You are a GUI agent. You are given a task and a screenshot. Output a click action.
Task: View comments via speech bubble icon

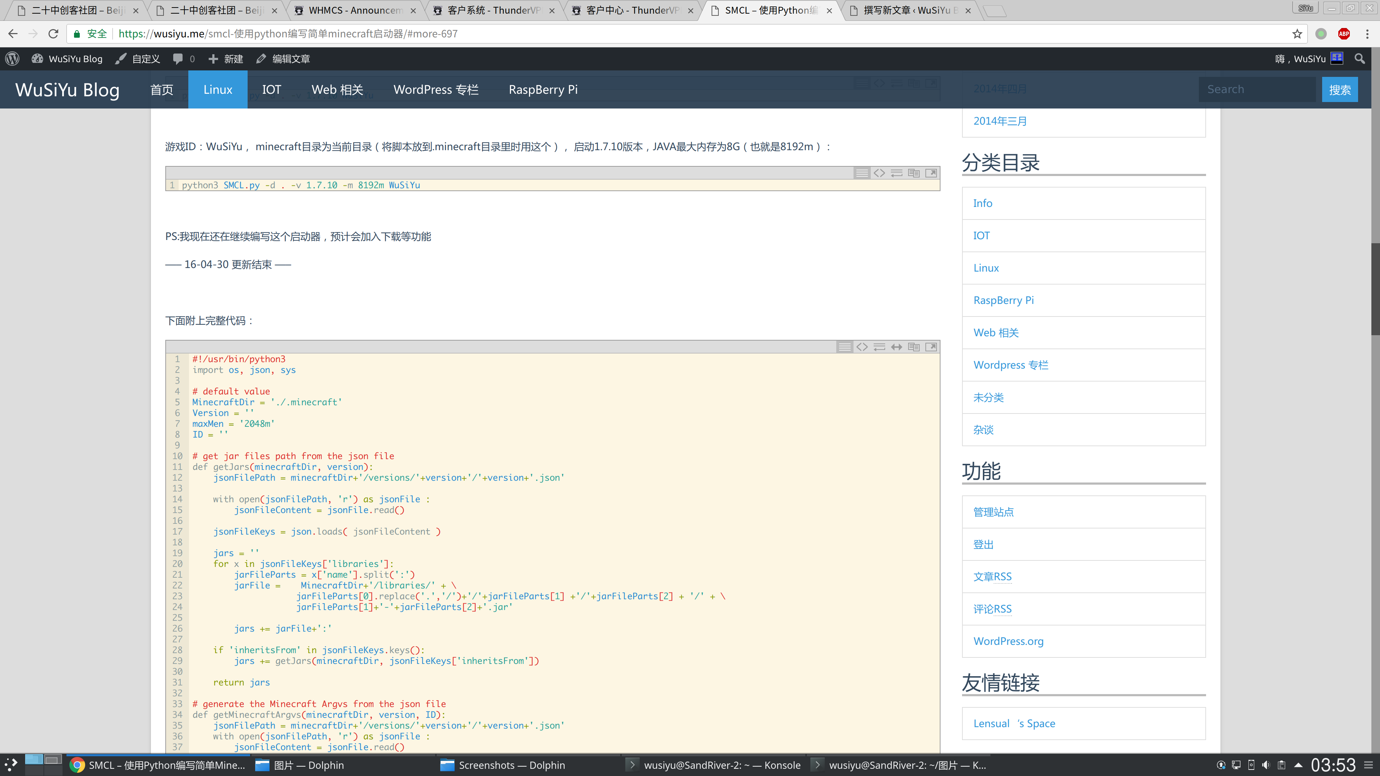point(184,59)
